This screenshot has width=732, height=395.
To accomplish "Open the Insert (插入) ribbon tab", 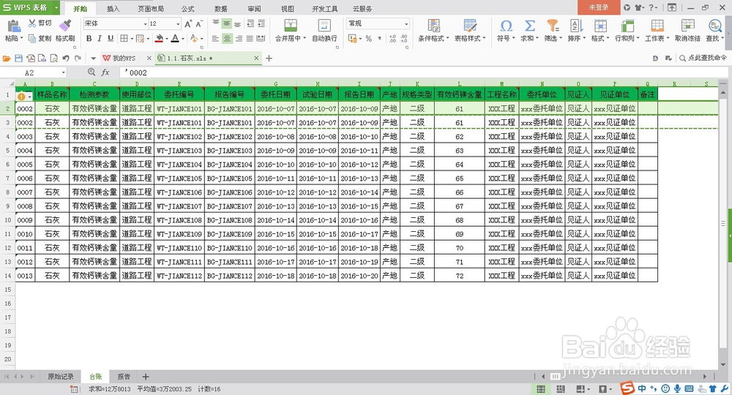I will [x=113, y=9].
